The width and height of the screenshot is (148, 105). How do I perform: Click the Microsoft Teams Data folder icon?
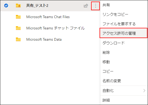(x=18, y=39)
